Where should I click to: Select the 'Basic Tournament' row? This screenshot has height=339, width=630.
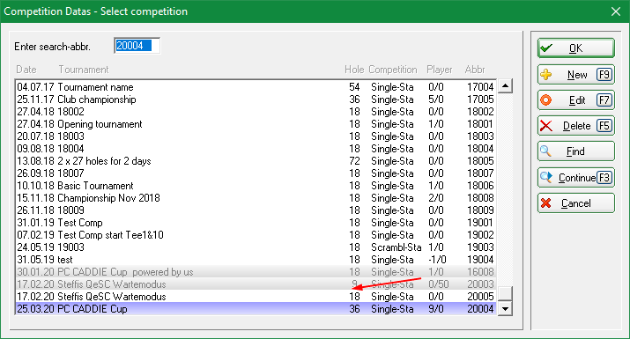tap(256, 186)
